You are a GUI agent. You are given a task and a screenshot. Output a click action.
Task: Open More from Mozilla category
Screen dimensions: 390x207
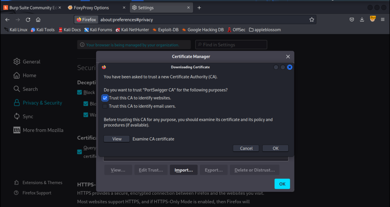coord(38,130)
